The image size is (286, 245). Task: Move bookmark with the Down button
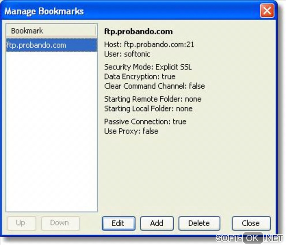click(x=60, y=223)
